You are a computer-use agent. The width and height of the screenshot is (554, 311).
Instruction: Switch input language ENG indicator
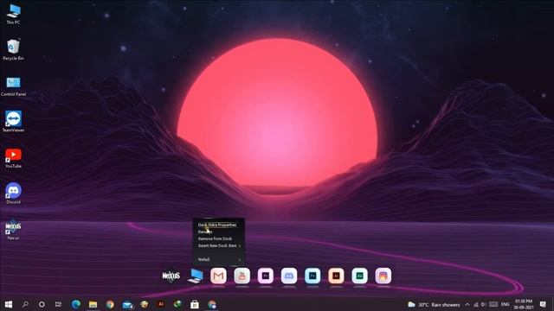point(506,305)
